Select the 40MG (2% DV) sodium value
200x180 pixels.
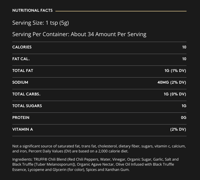(x=172, y=83)
